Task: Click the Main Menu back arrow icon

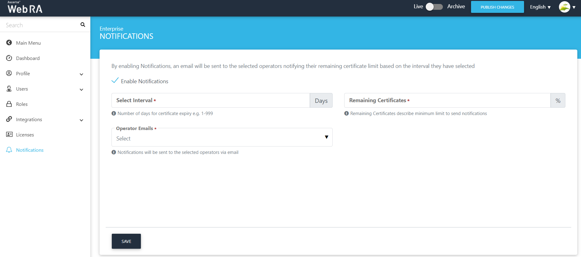Action: [9, 43]
